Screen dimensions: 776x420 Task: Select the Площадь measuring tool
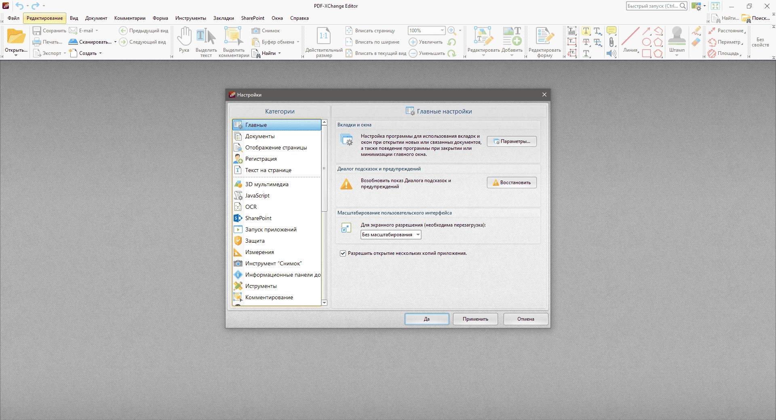pos(724,53)
